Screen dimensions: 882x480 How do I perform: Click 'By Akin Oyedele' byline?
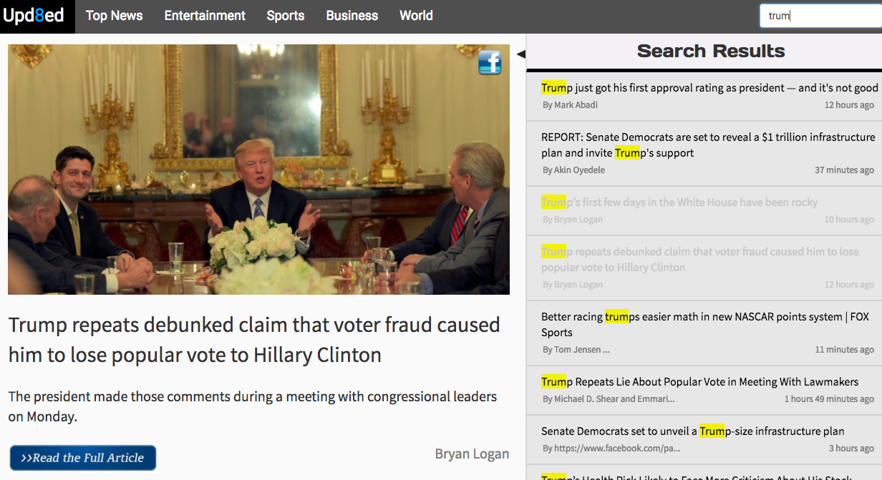573,170
